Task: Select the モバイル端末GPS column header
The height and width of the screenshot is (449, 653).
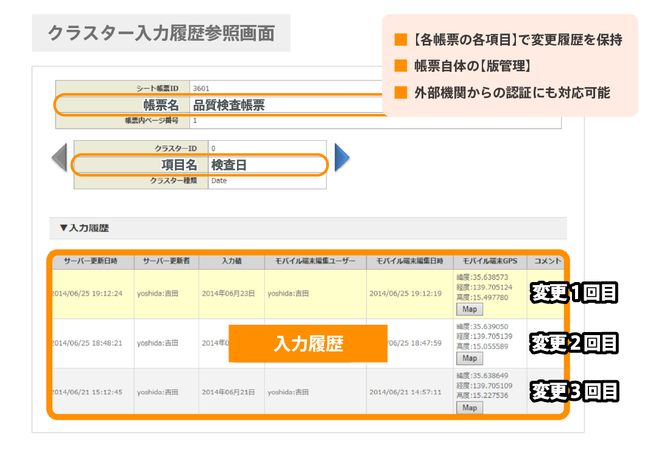Action: (x=490, y=261)
